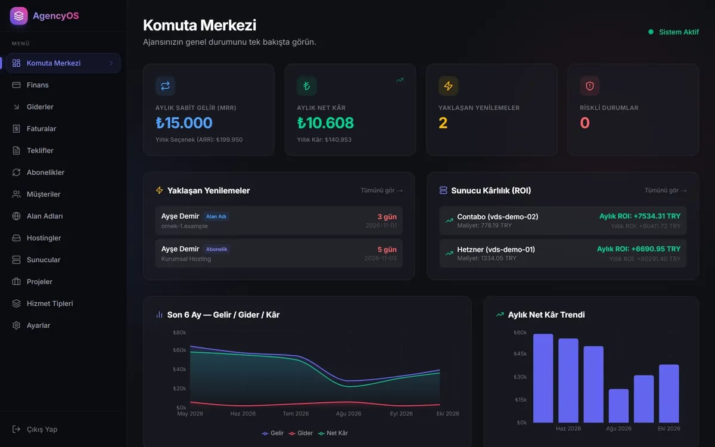715x447 pixels.
Task: Click 'ornek-1.example' domain text
Action: coord(185,226)
